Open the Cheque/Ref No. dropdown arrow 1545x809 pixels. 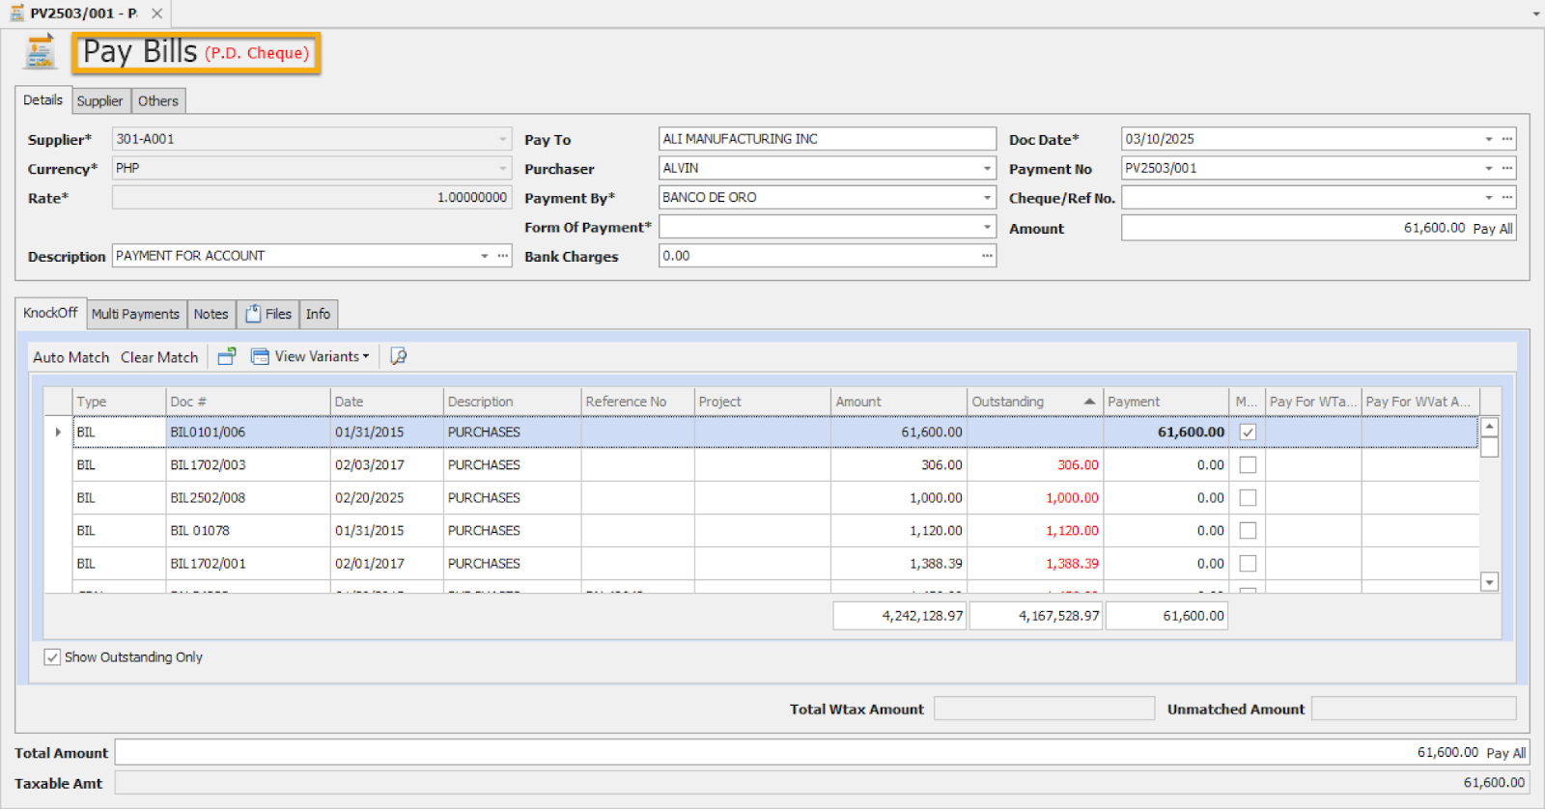pos(1489,197)
